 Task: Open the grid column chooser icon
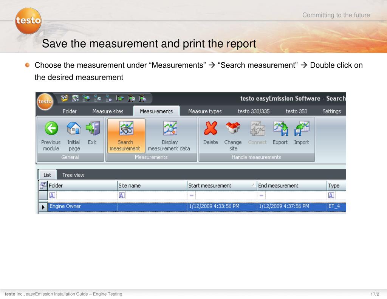43,186
